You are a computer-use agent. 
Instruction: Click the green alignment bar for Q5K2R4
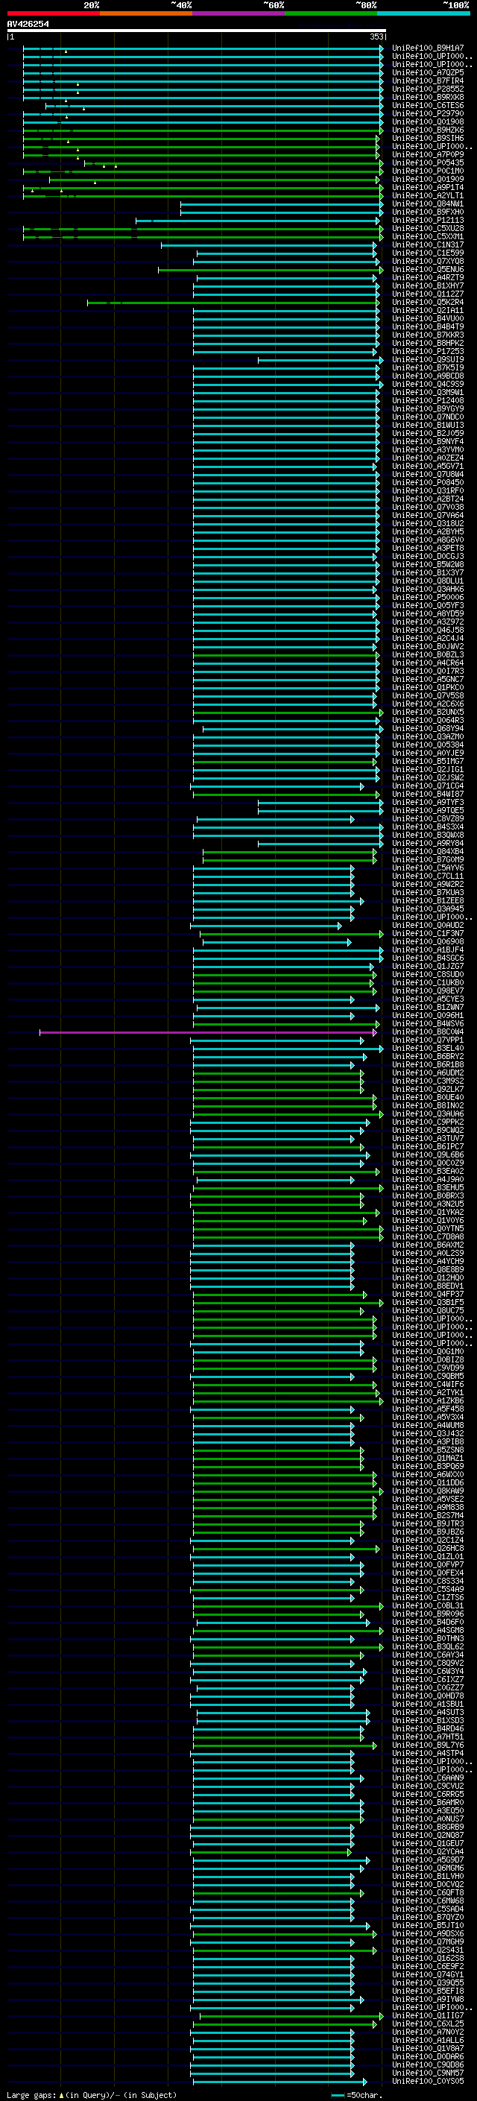tap(234, 302)
